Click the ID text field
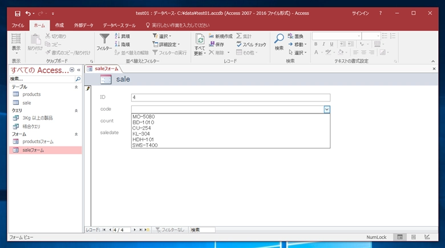The image size is (445, 248). pos(230,97)
